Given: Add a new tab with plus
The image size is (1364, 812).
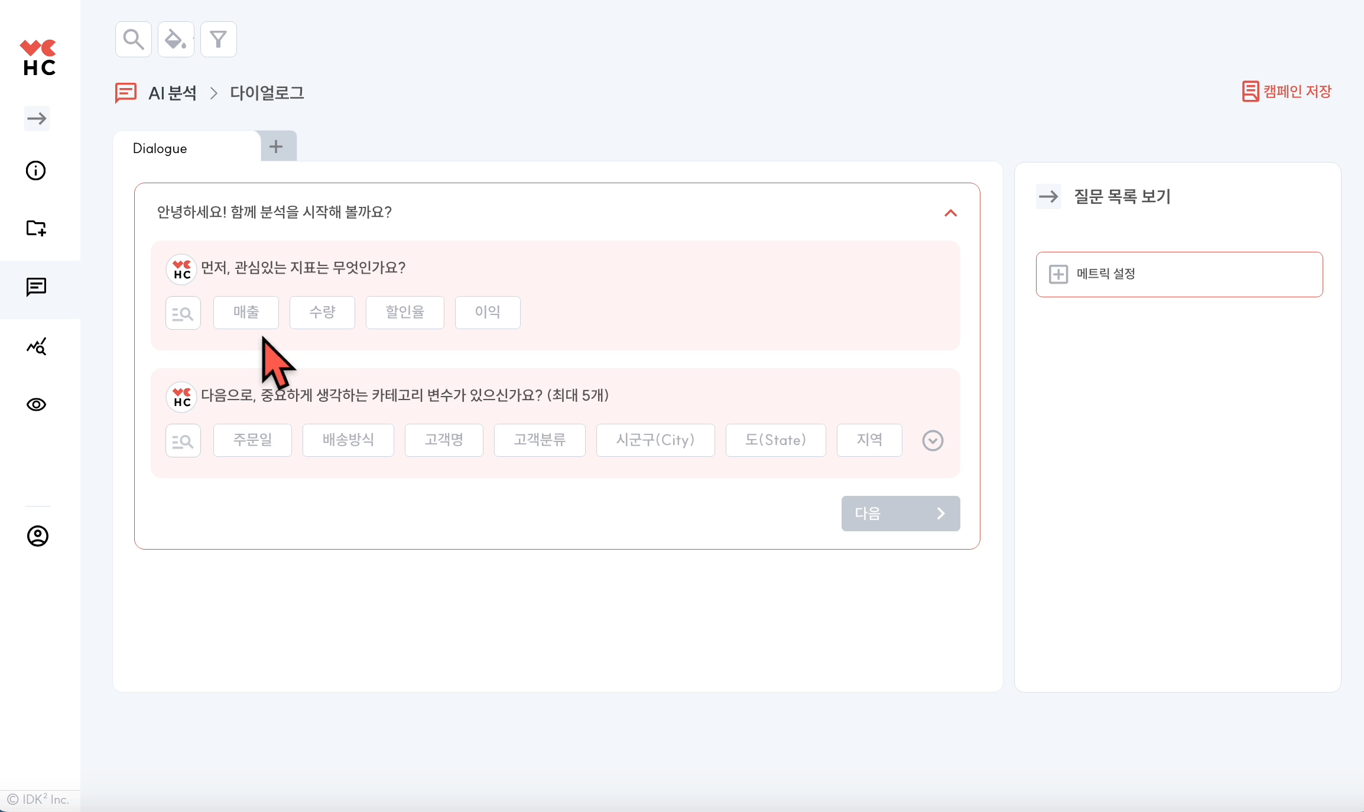Looking at the screenshot, I should 276,147.
